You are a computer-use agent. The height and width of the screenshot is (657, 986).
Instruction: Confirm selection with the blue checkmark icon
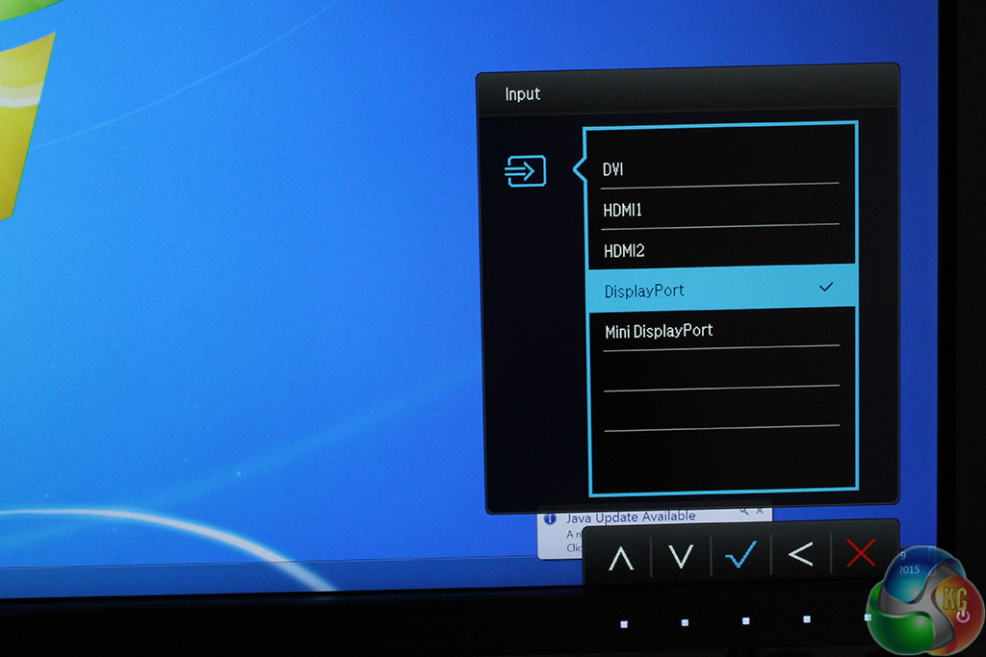(x=740, y=555)
